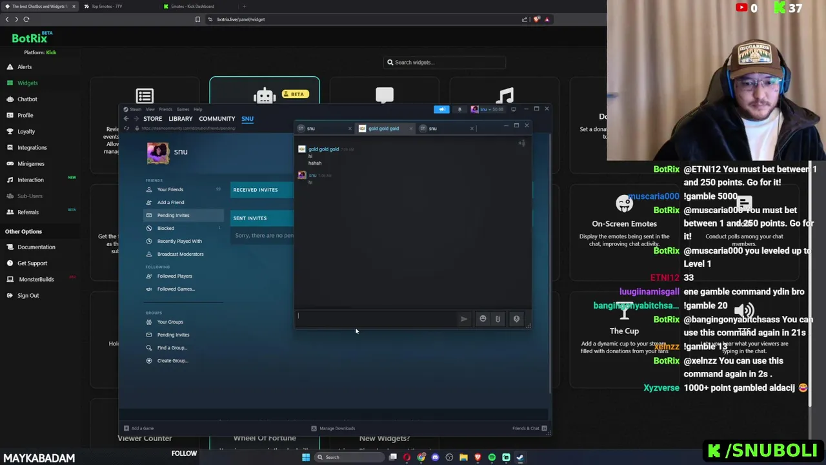
Task: Click the Steam chat message input
Action: click(377, 318)
